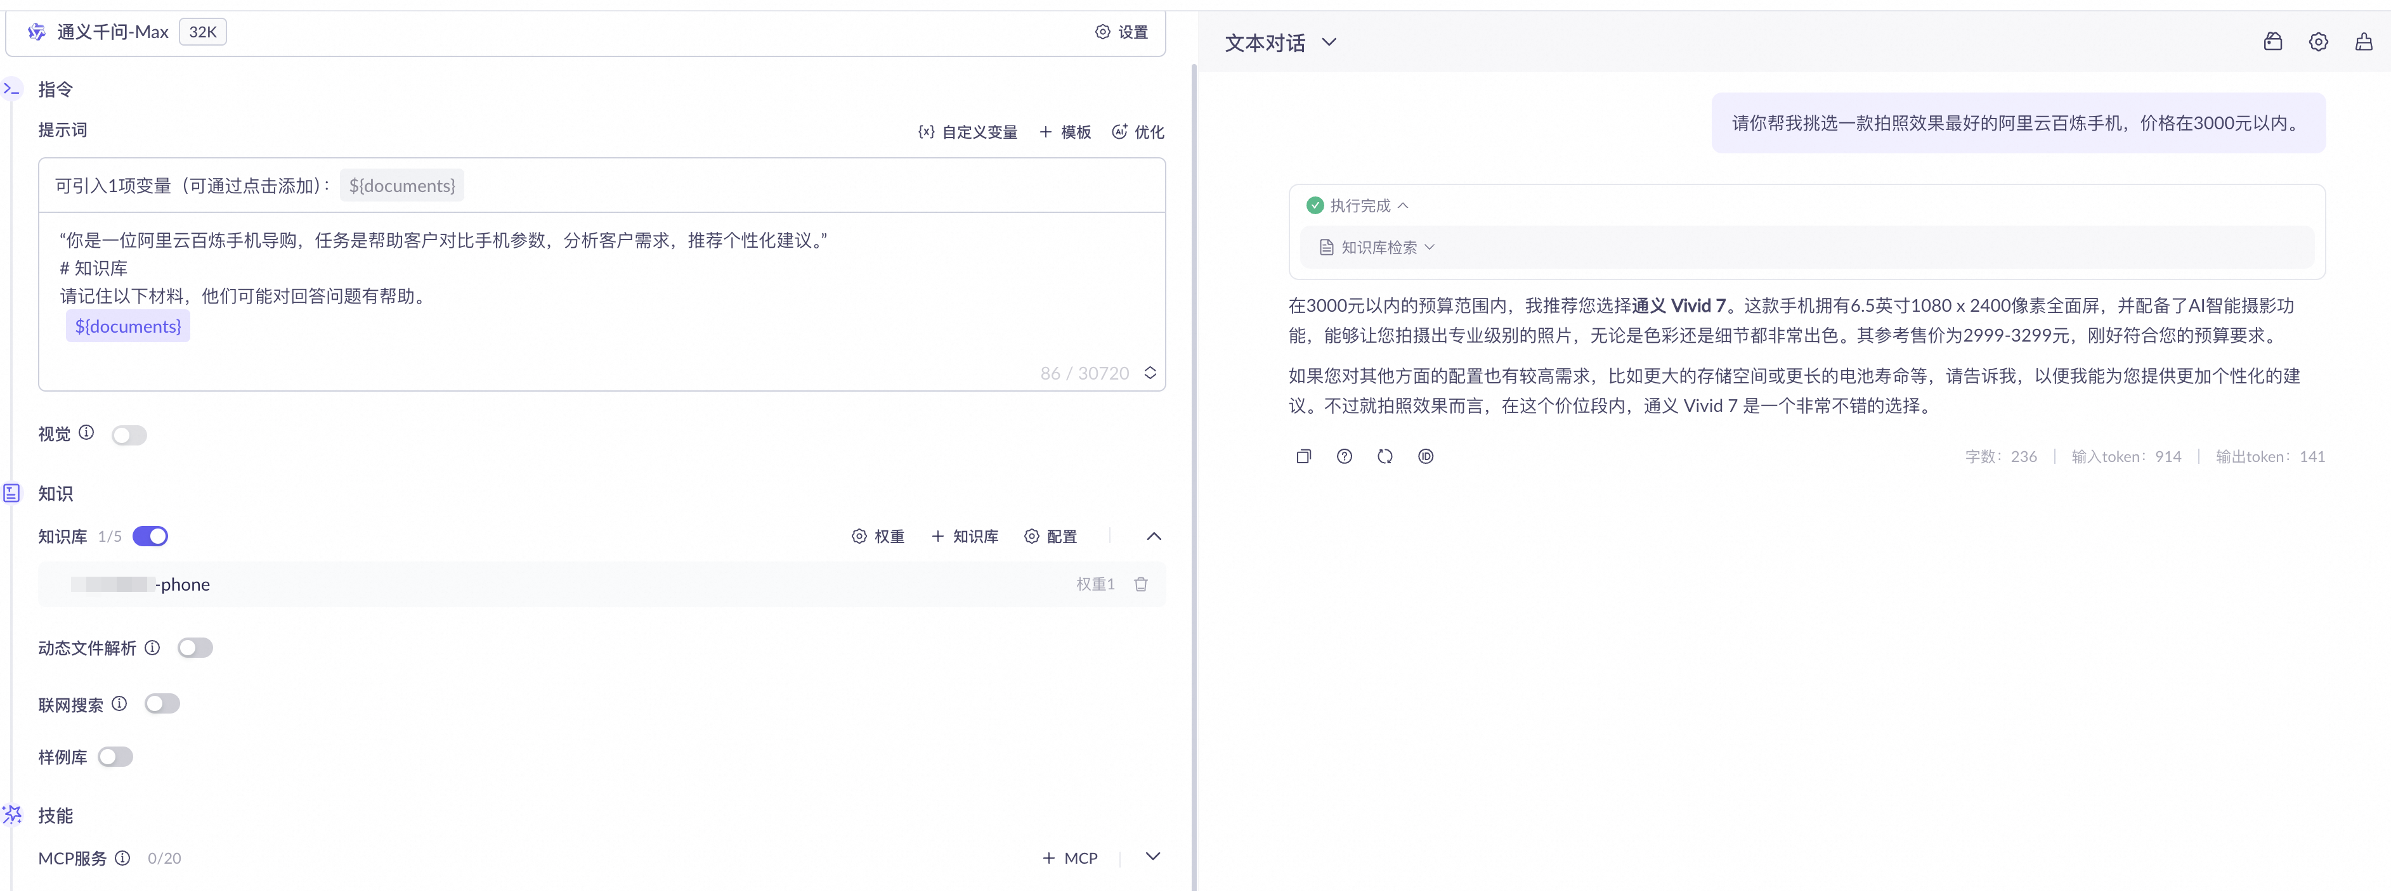The image size is (2391, 891).
Task: Open the 模板 template picker
Action: 1065,132
